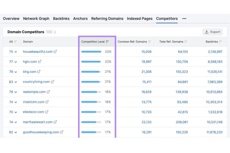Open hgtv.com domain link
Screen dimensions: 230x153
click(x=30, y=62)
